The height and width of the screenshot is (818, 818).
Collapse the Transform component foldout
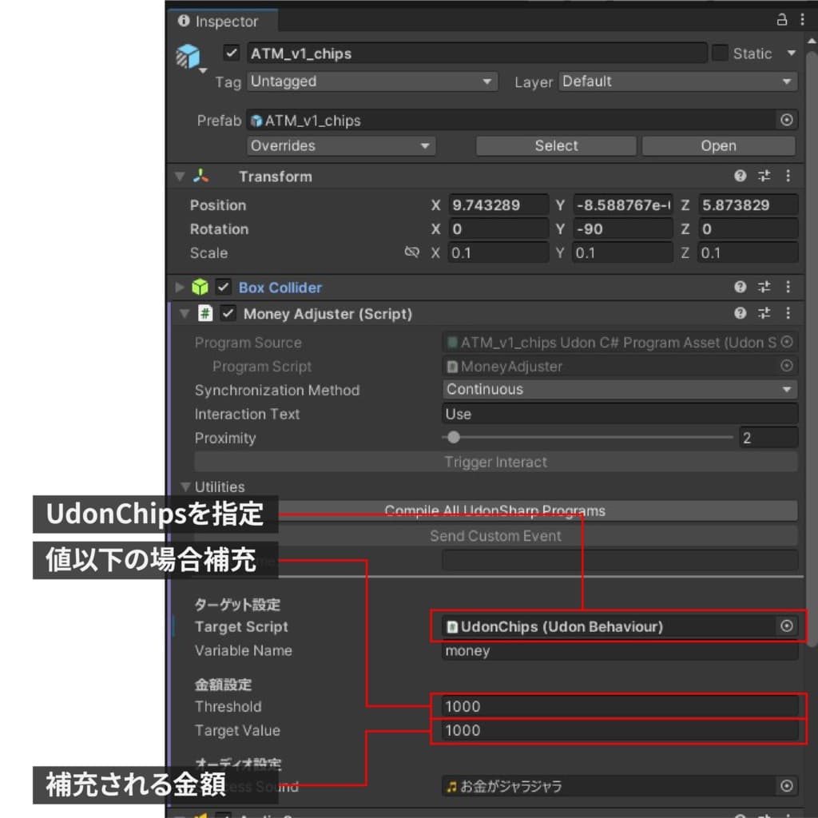180,177
